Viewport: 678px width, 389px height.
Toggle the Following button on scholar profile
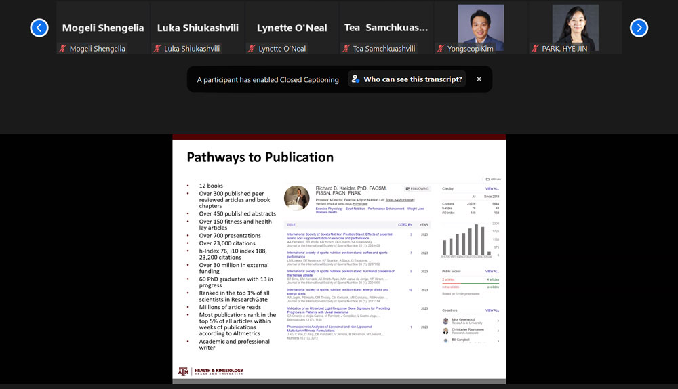click(418, 189)
